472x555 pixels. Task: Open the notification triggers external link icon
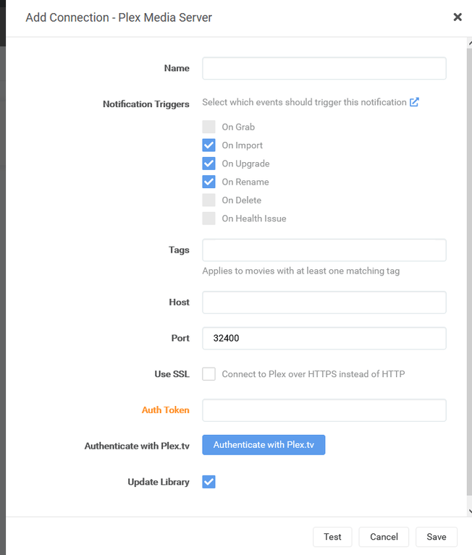414,102
